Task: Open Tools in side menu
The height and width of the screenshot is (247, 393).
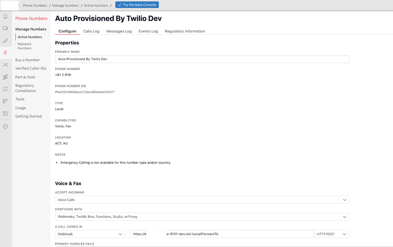Action: 20,99
